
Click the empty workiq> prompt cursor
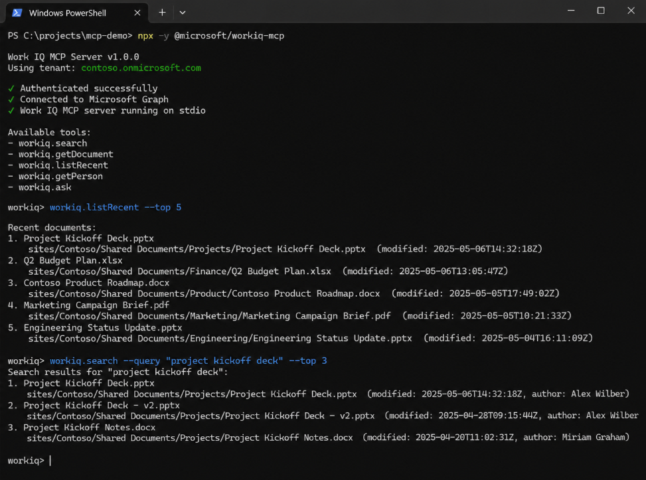tap(50, 461)
